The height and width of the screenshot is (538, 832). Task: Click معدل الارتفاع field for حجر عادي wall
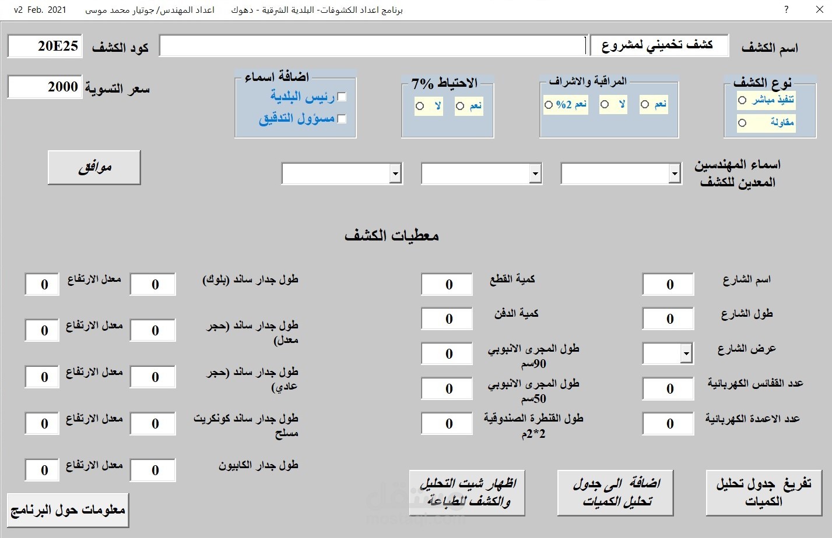[42, 377]
